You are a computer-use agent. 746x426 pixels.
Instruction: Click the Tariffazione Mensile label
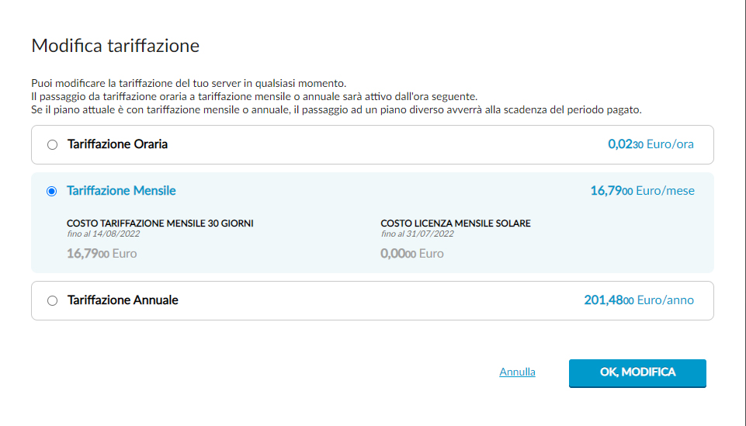click(x=121, y=191)
